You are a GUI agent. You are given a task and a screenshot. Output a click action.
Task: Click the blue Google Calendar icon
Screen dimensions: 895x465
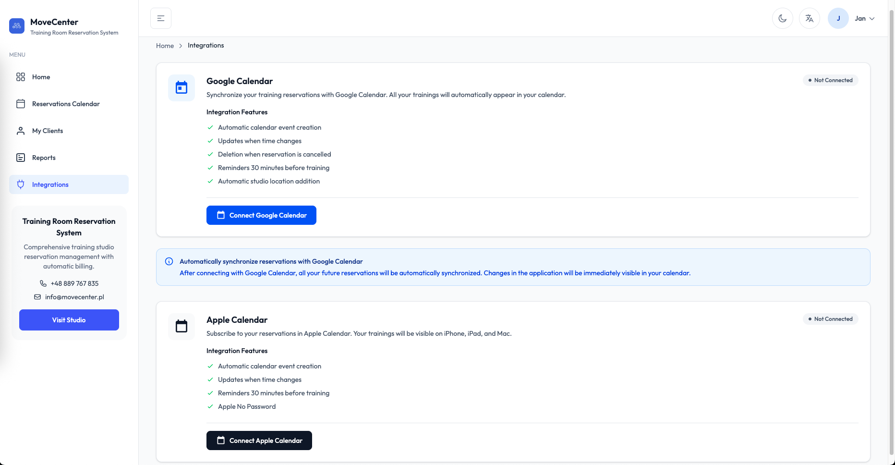click(x=181, y=88)
